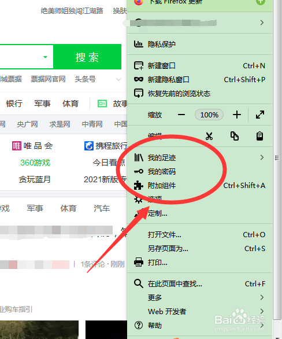Zoom out with the minus button

click(181, 115)
